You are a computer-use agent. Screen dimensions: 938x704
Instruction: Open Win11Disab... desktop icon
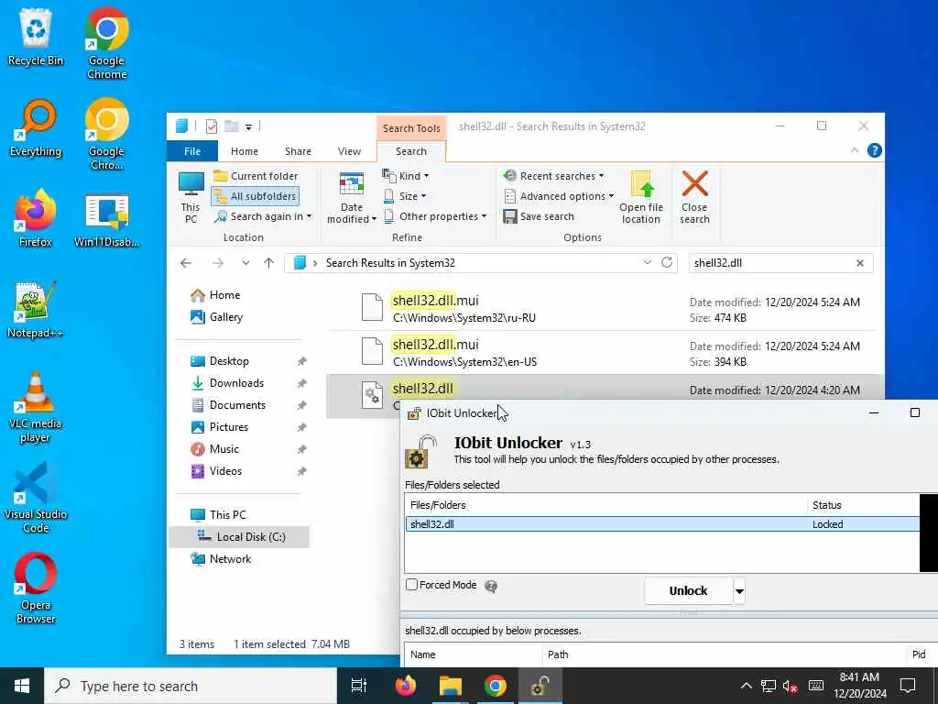(106, 219)
